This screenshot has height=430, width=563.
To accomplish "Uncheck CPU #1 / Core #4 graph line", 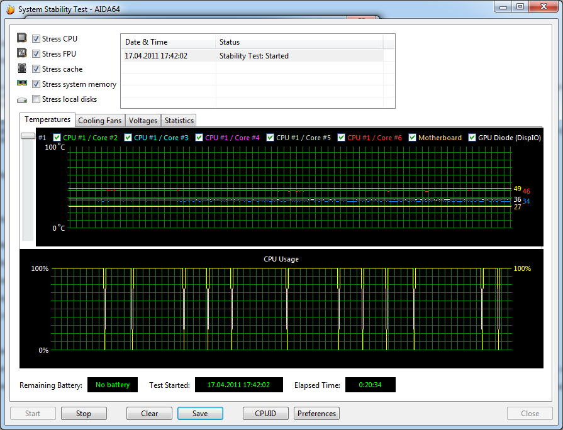I will point(199,138).
